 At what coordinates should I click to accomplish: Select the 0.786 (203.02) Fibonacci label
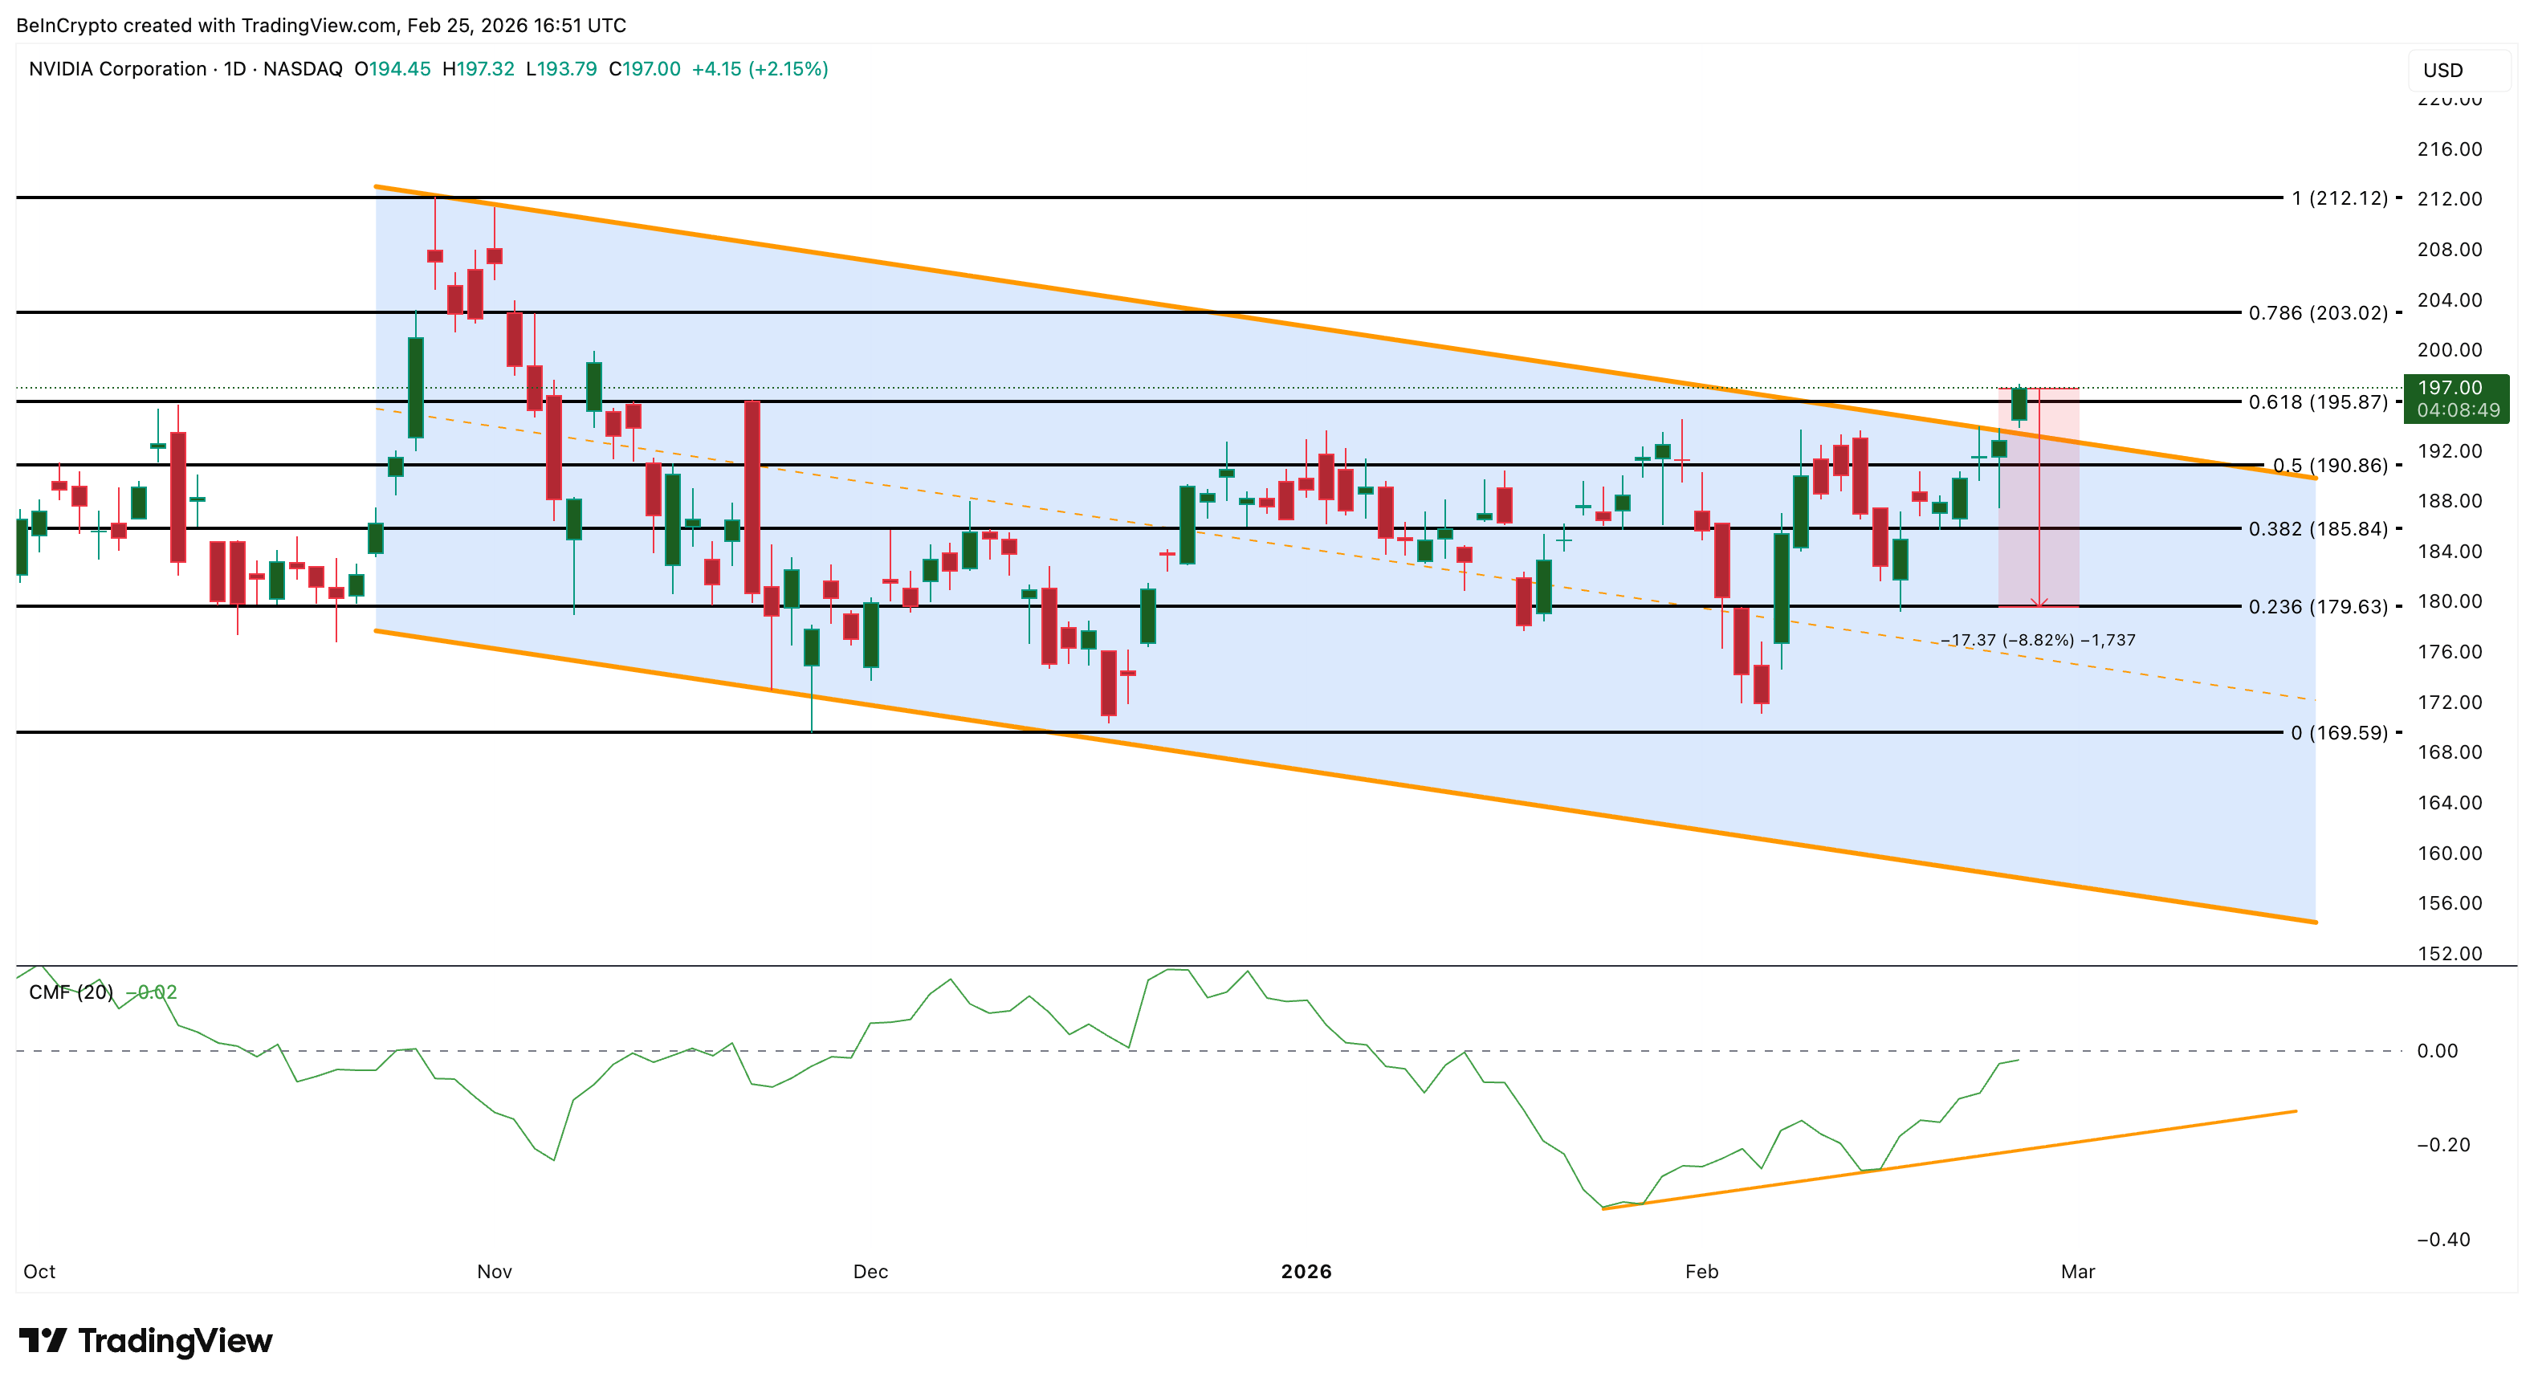2317,313
